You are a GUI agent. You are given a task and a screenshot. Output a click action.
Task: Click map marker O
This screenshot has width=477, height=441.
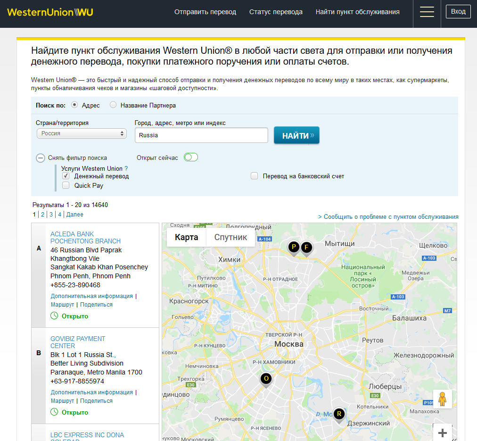266,379
